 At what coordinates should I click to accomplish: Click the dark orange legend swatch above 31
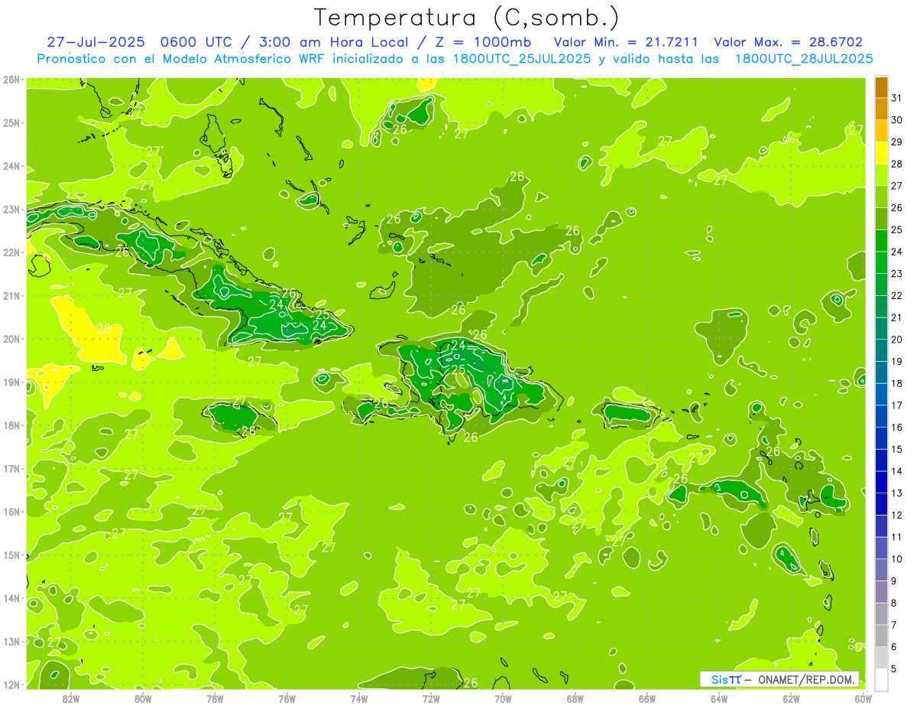click(881, 87)
